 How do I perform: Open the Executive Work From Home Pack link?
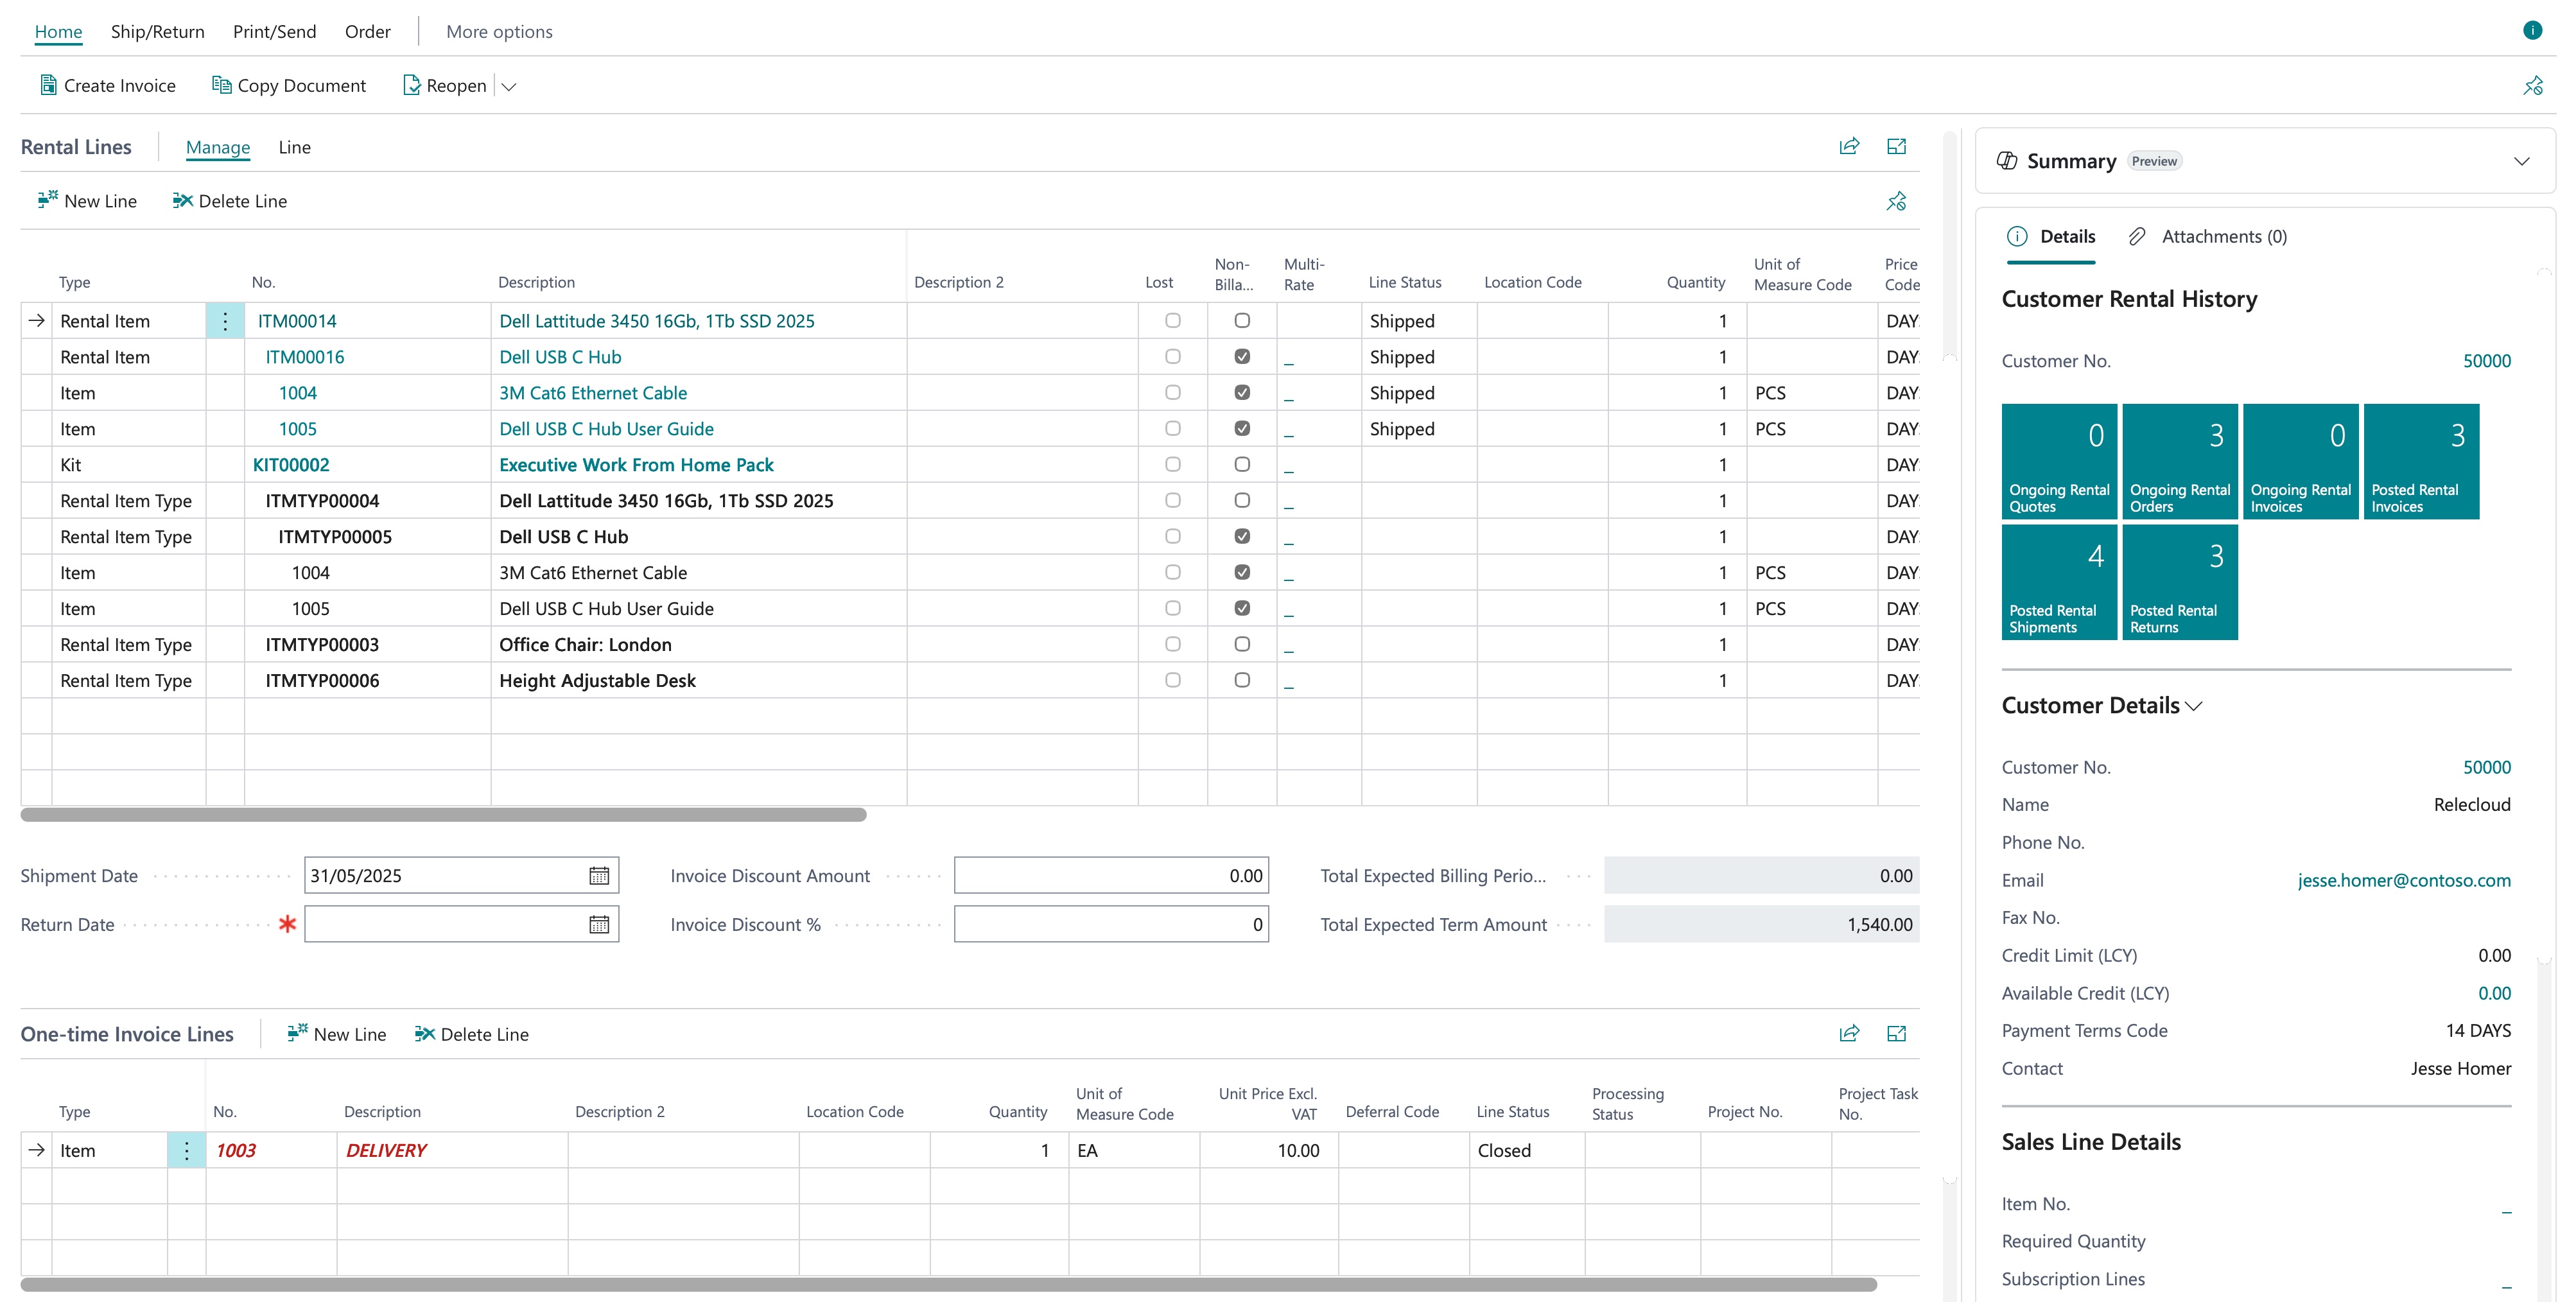[x=636, y=465]
